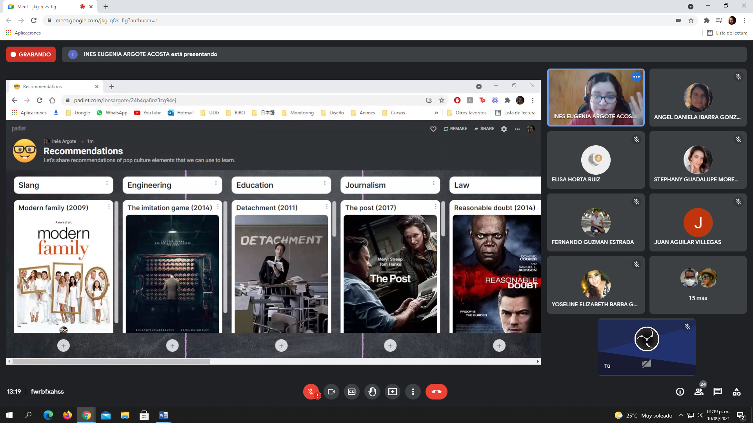Open Microsoft Edge from taskbar
The image size is (753, 423).
48,415
